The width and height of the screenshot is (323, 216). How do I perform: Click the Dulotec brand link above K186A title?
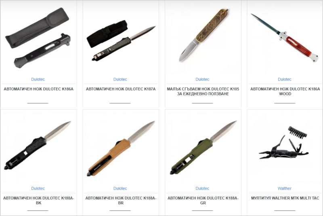(x=38, y=79)
